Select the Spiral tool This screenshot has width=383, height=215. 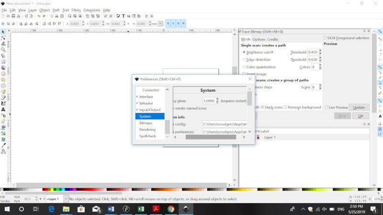tap(3, 86)
